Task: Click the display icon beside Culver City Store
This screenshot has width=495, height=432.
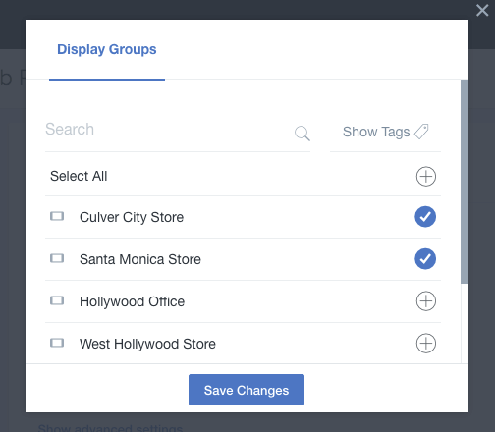Action: click(57, 216)
